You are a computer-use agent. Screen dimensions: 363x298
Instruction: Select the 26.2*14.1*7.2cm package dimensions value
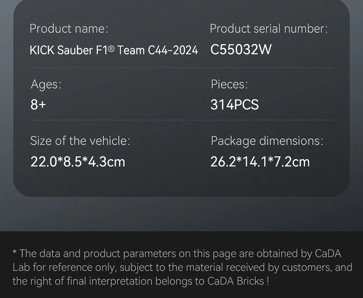(x=260, y=162)
